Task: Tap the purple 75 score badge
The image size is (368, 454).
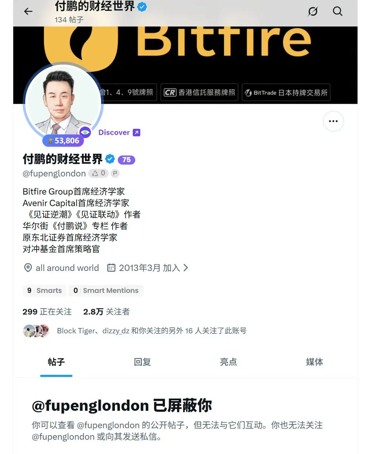Action: pyautogui.click(x=126, y=160)
